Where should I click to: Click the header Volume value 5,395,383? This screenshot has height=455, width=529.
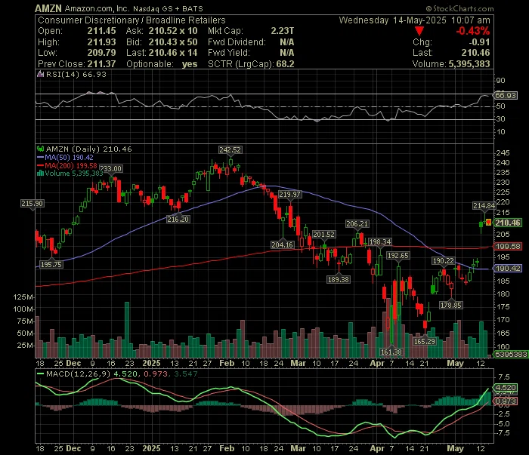(469, 64)
